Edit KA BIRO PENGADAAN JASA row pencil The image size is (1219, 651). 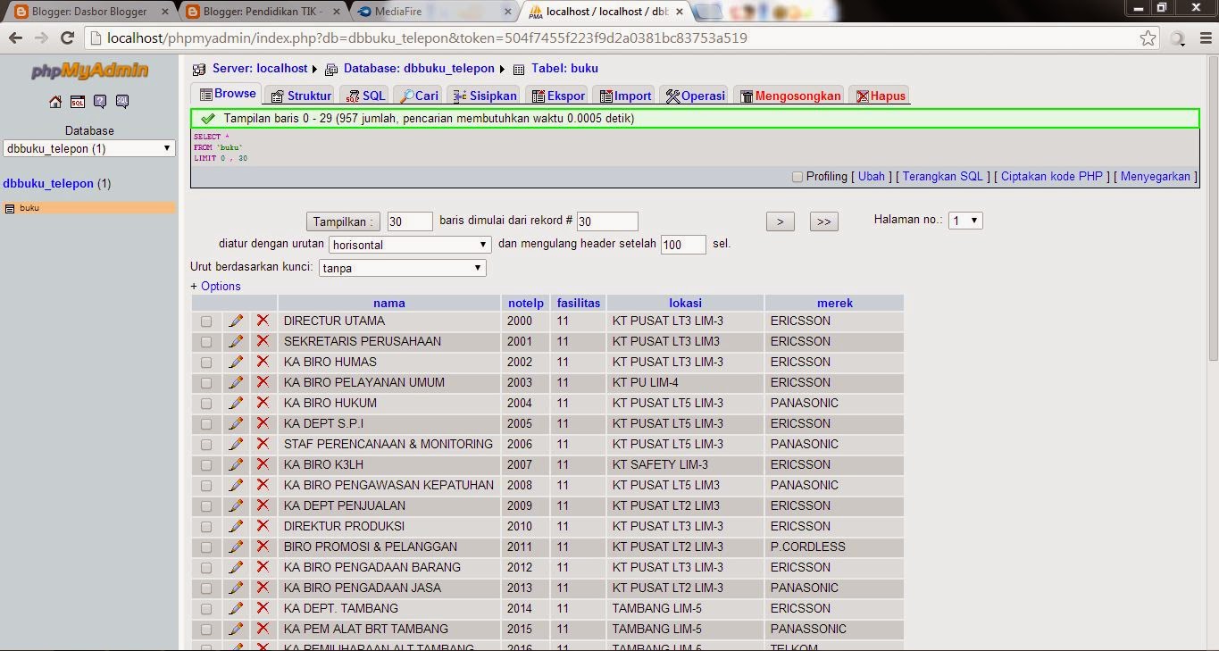(236, 588)
